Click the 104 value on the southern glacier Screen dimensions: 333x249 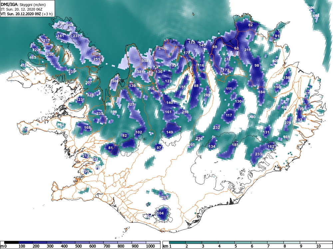tap(161, 213)
